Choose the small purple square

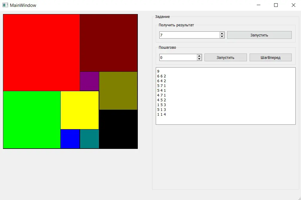pyautogui.click(x=89, y=81)
